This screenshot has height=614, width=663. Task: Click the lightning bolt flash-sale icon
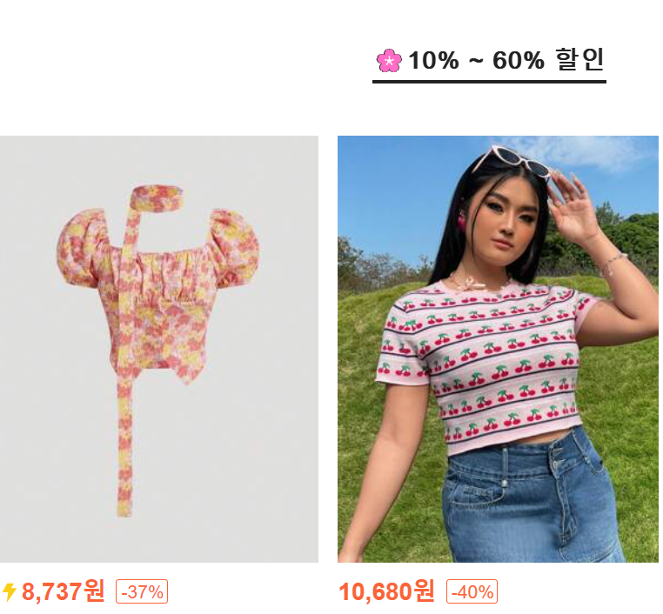tap(10, 591)
